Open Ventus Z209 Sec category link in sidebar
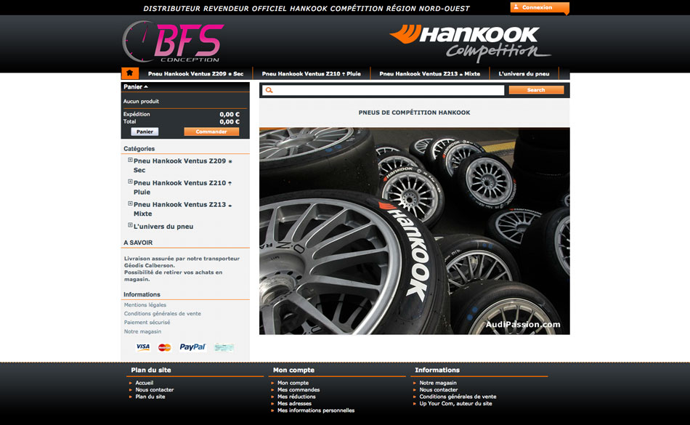Image resolution: width=690 pixels, height=425 pixels. coord(182,166)
